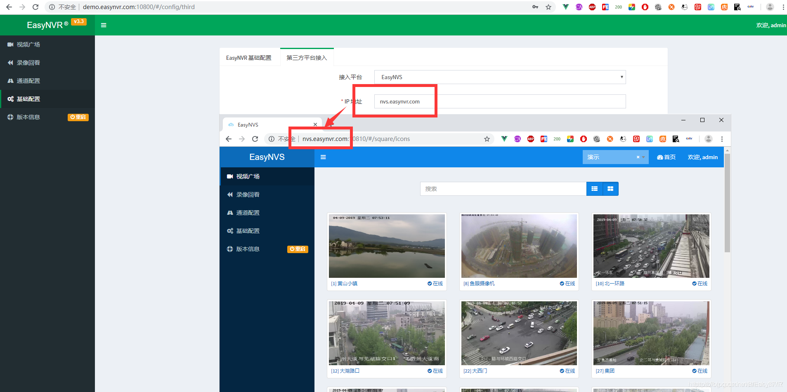
Task: Click the [8] 鱼眼摄像机 camera label
Action: [479, 284]
